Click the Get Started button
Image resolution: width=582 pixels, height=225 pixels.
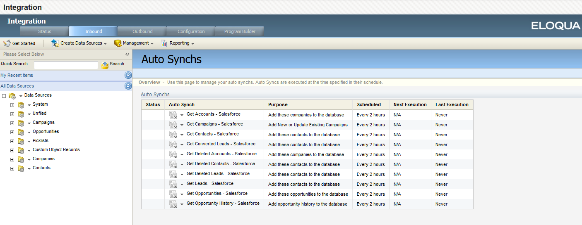point(19,43)
